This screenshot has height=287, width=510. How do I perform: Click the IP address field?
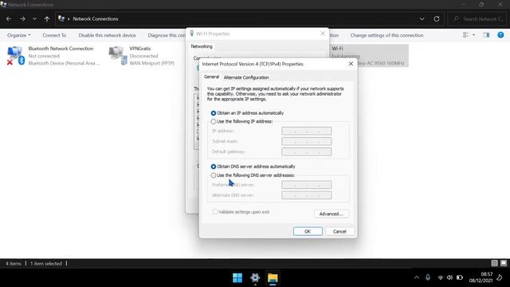(306, 131)
